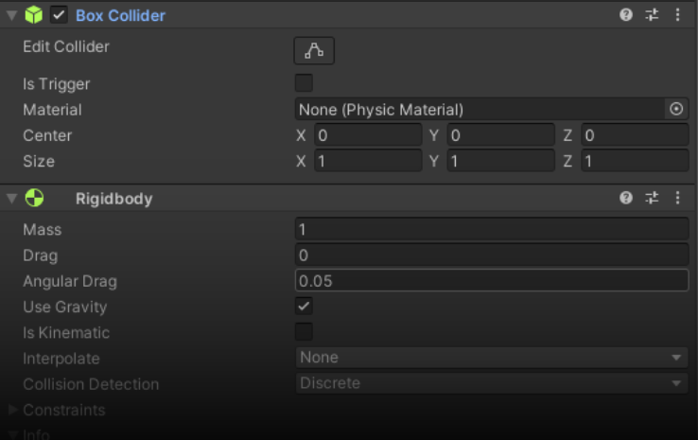698x440 pixels.
Task: Click the Collision Detection label
Action: [91, 384]
